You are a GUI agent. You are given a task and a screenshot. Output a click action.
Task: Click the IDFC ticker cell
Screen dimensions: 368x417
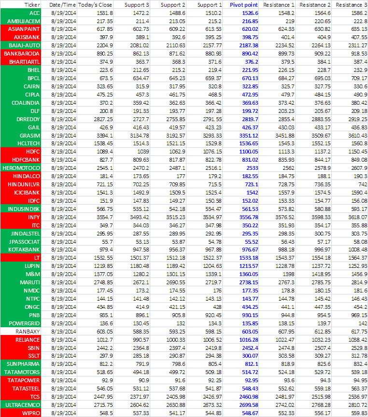(21, 201)
